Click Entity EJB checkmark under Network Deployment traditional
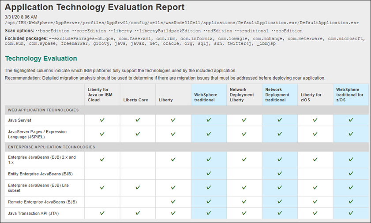 coord(279,174)
